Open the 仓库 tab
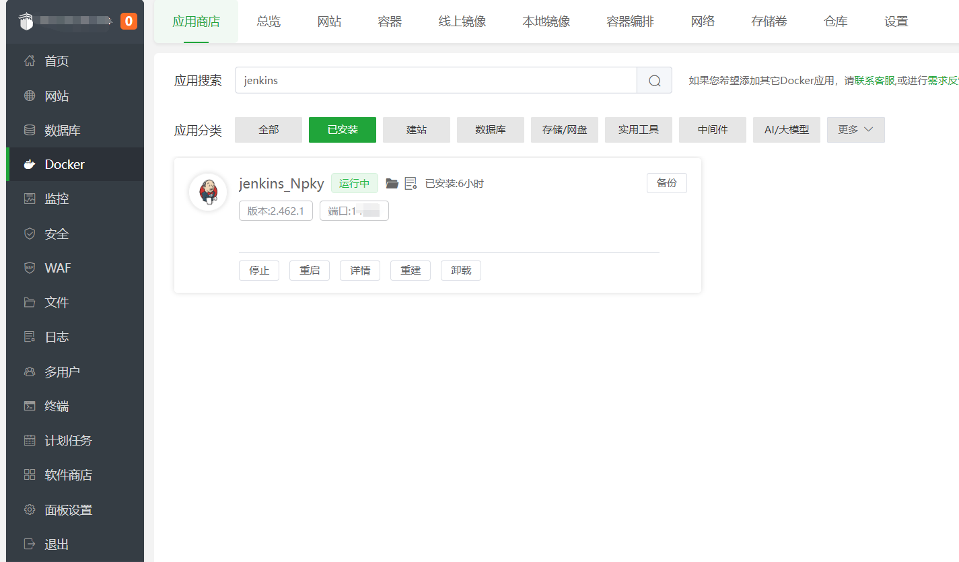The height and width of the screenshot is (562, 959). pos(836,22)
